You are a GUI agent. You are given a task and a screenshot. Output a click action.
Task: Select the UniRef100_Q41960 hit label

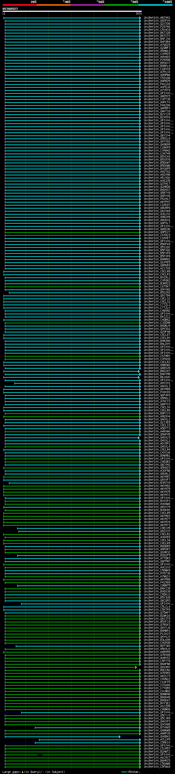[157, 667]
